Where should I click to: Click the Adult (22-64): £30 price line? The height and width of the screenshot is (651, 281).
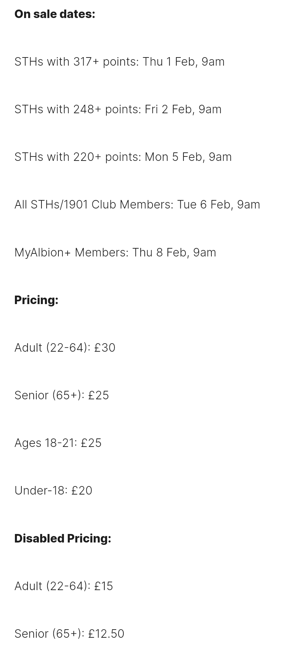[x=65, y=348]
